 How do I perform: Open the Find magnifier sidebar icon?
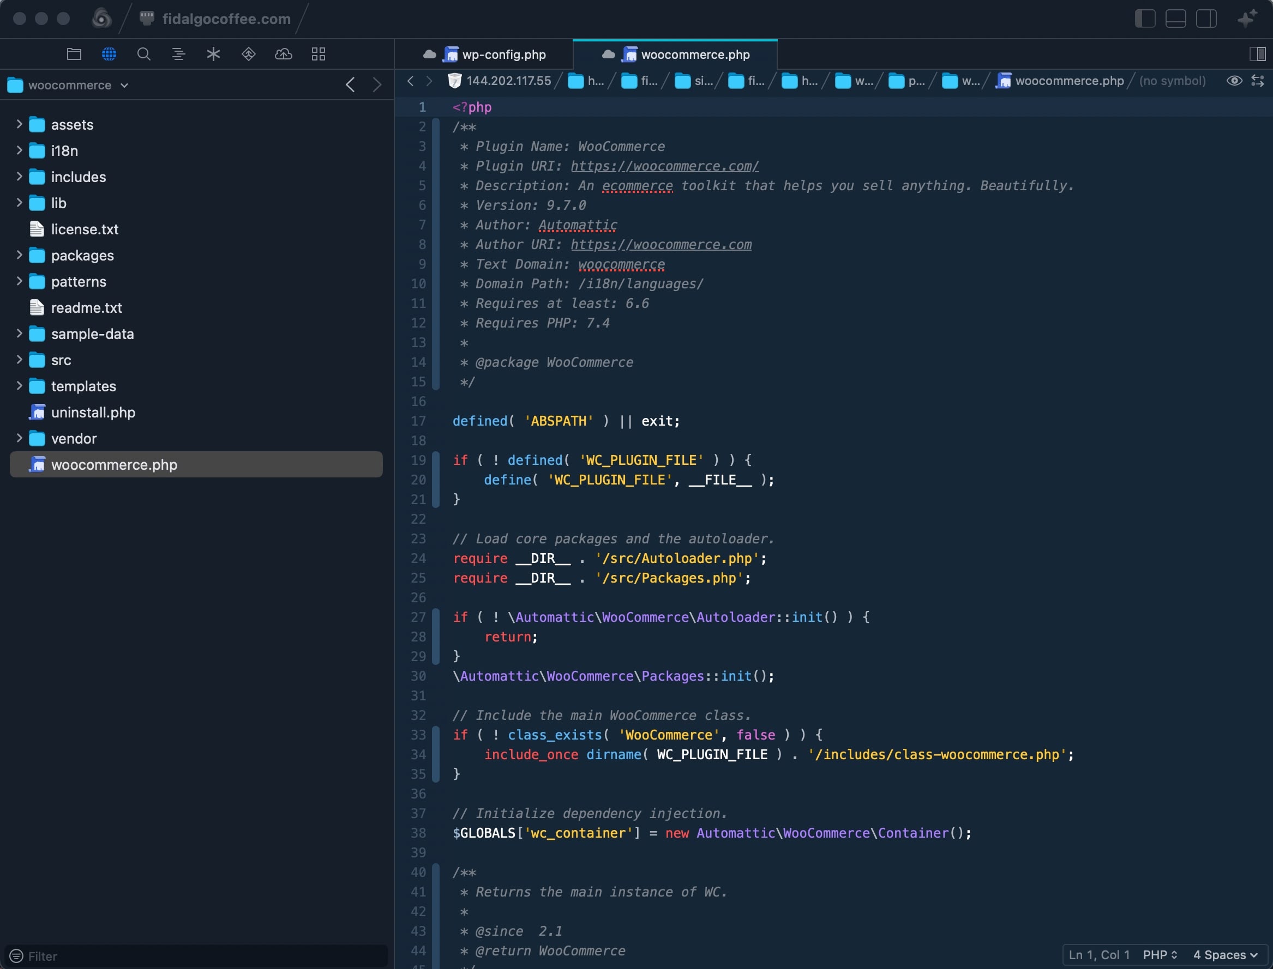coord(143,54)
